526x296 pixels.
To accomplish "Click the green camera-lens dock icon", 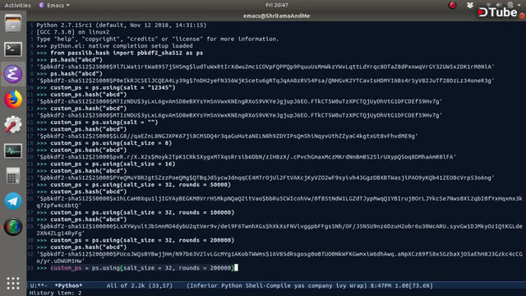I will click(x=13, y=227).
